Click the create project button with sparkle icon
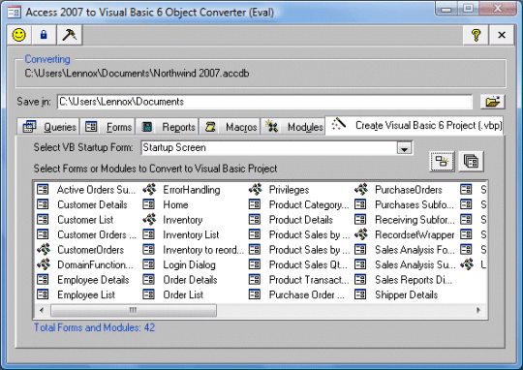Screen dimensions: 523x370 (x=442, y=162)
